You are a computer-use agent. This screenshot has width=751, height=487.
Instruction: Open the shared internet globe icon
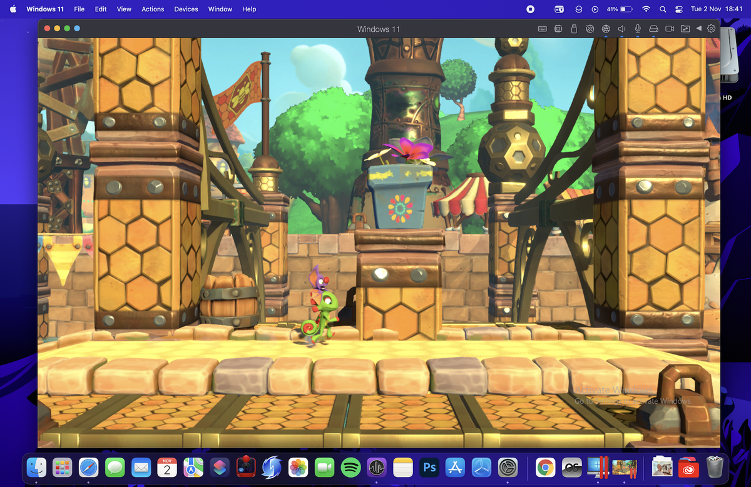click(x=606, y=28)
